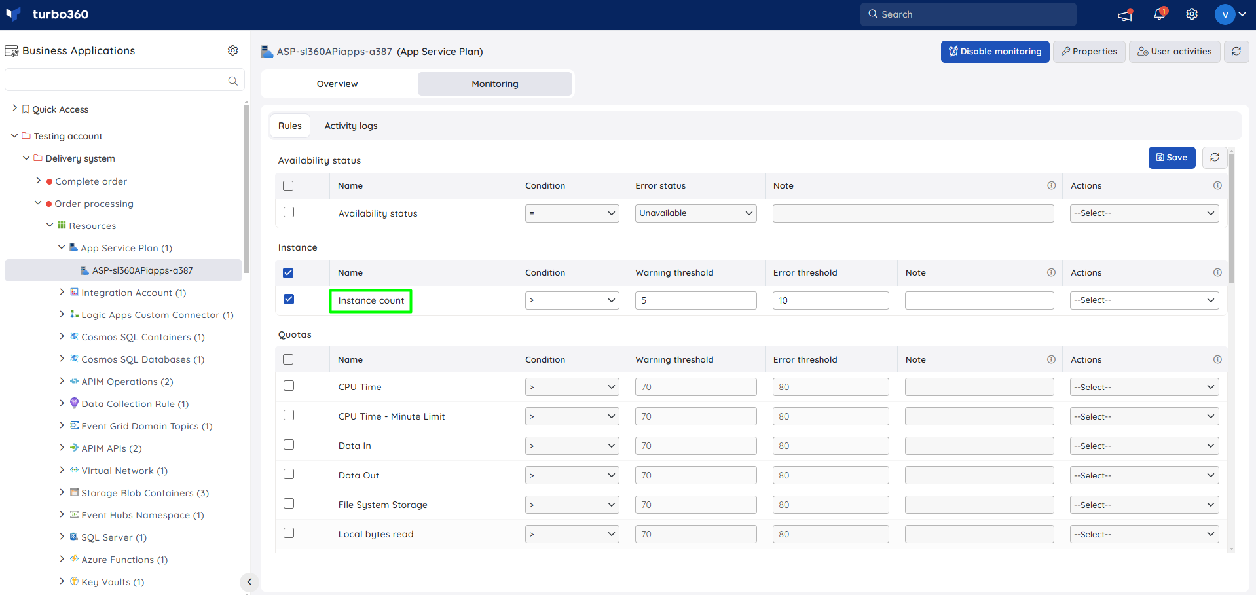Open Instance count Actions select dropdown
Image resolution: width=1256 pixels, height=595 pixels.
pos(1145,300)
